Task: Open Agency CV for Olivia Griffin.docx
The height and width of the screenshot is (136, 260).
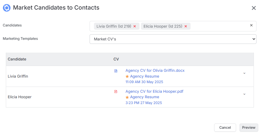Action: (155, 71)
